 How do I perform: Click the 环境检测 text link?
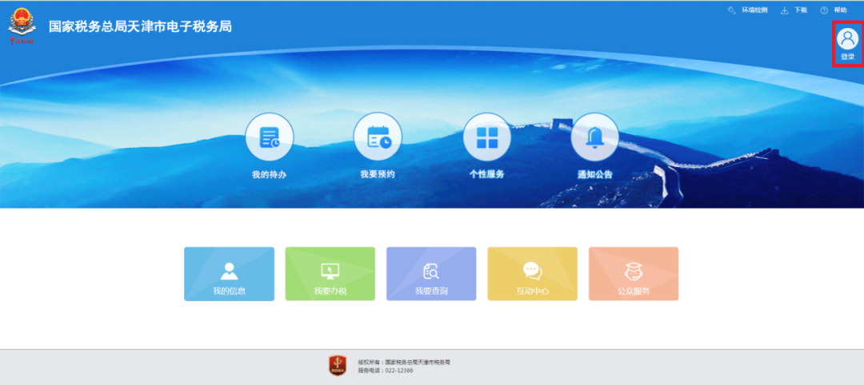tap(754, 10)
